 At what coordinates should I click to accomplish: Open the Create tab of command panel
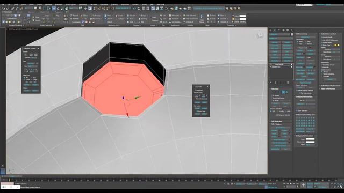pyautogui.click(x=270, y=30)
